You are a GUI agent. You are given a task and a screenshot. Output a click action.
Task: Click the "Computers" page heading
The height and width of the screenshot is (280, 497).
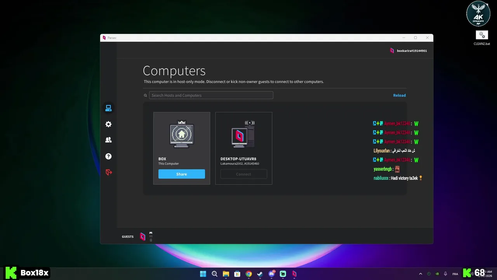(174, 71)
